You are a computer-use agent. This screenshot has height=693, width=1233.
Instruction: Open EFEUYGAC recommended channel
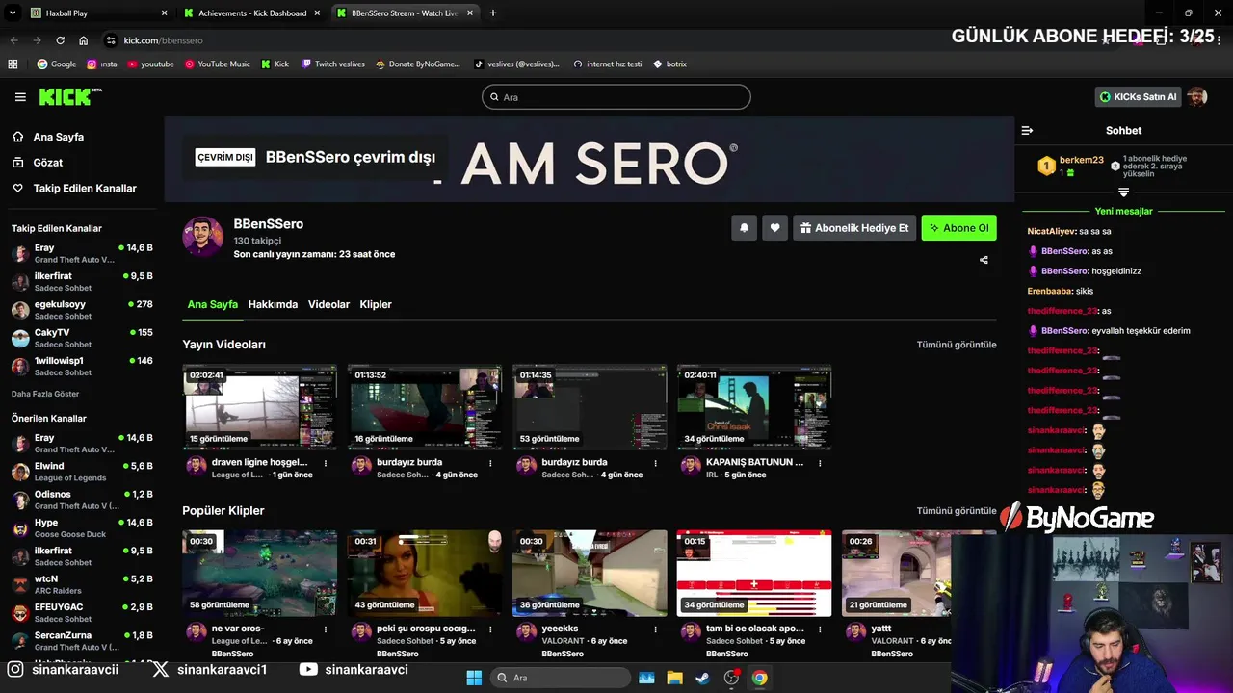point(82,612)
